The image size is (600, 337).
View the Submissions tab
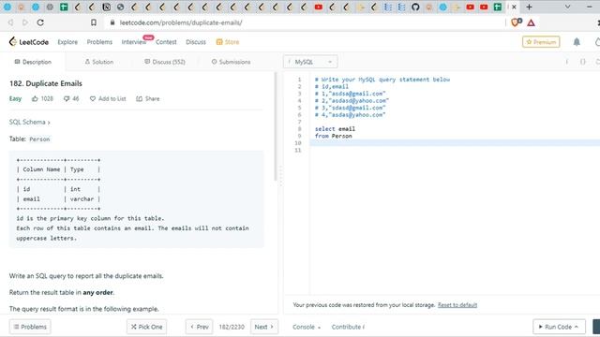pyautogui.click(x=232, y=62)
